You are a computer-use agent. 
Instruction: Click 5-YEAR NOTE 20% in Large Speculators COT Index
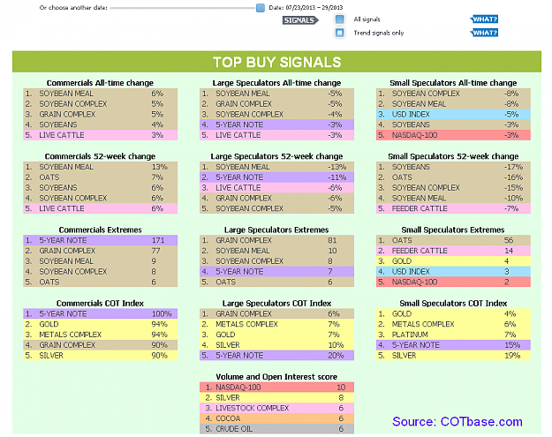tap(276, 356)
